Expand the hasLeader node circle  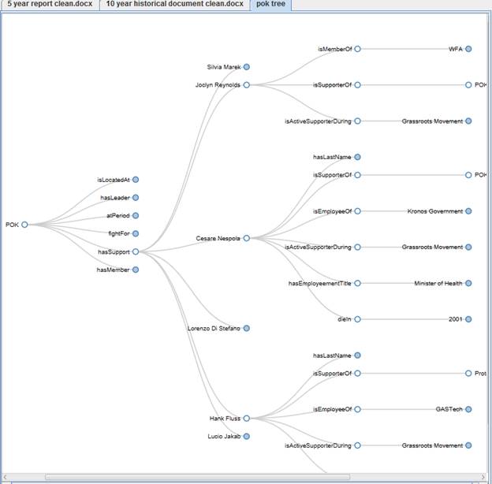(136, 198)
